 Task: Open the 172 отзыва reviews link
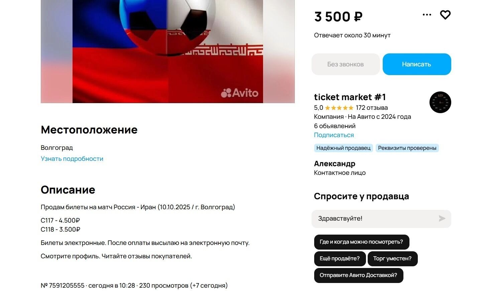[x=372, y=108]
